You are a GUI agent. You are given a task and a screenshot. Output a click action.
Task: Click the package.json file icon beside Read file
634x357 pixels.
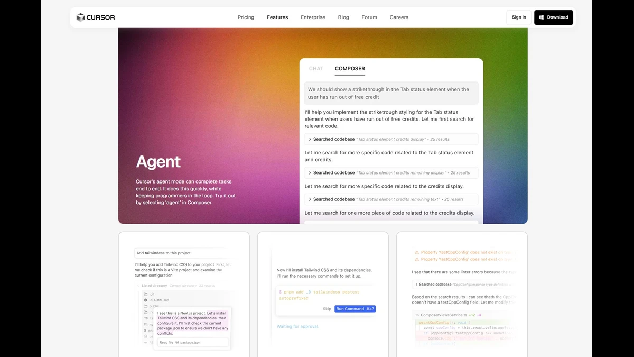tap(177, 343)
